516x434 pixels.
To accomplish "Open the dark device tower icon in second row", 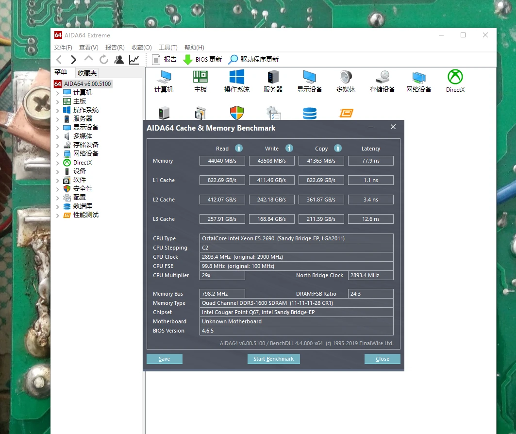I will pyautogui.click(x=164, y=113).
